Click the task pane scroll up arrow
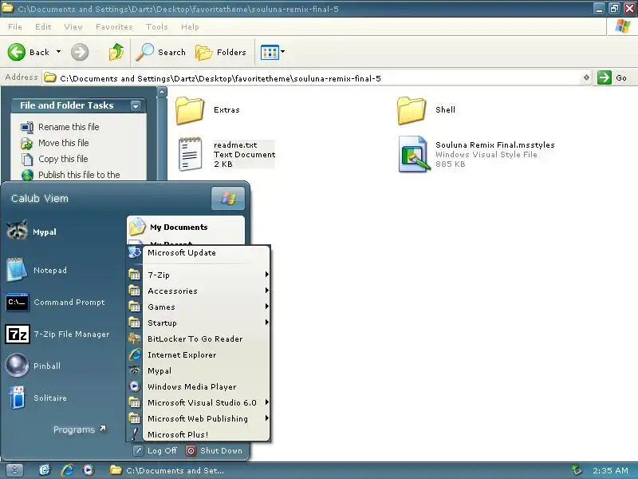Viewport: 638px width, 479px height. point(162,92)
